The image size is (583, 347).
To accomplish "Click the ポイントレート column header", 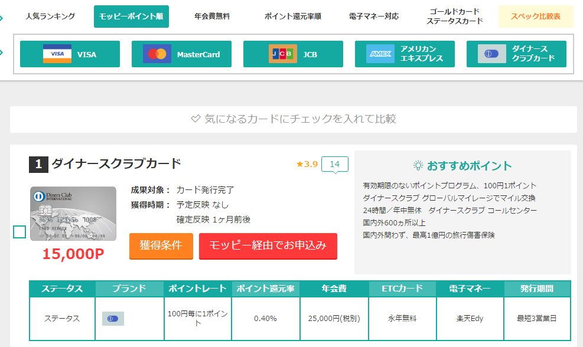I will 197,289.
